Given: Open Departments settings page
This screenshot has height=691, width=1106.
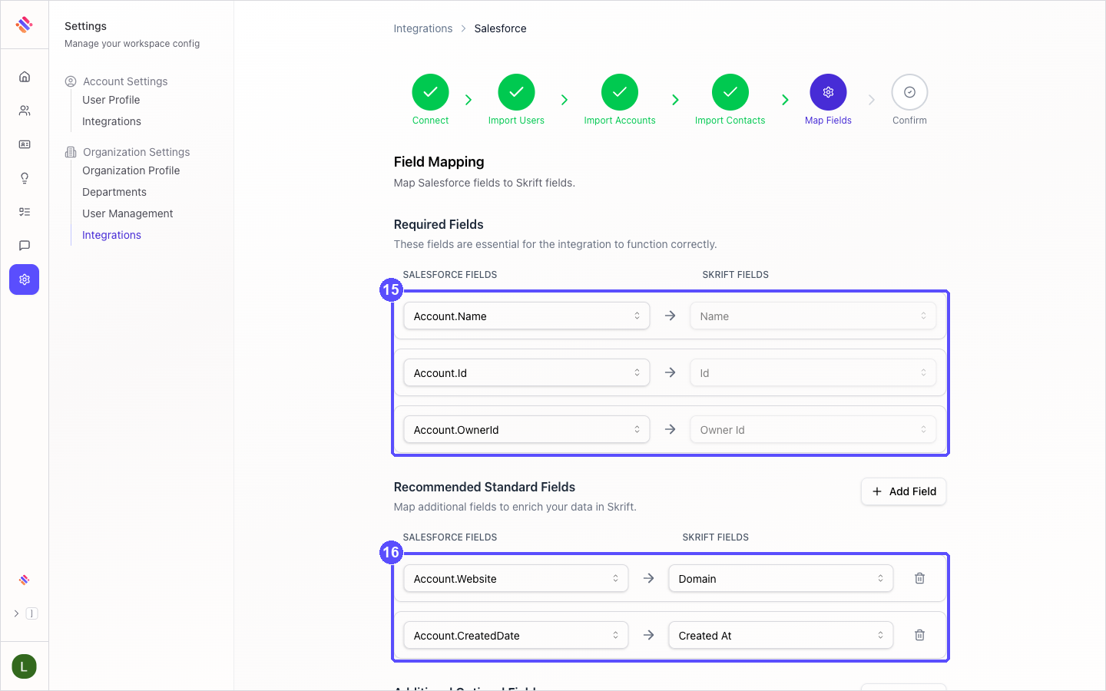Looking at the screenshot, I should click(x=114, y=192).
